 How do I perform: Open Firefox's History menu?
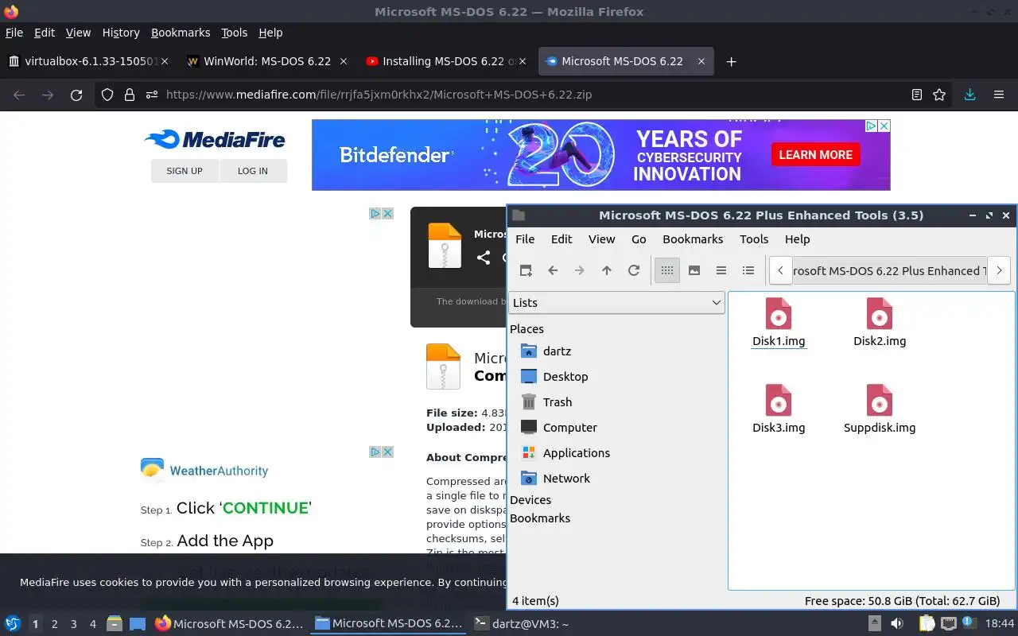coord(121,33)
